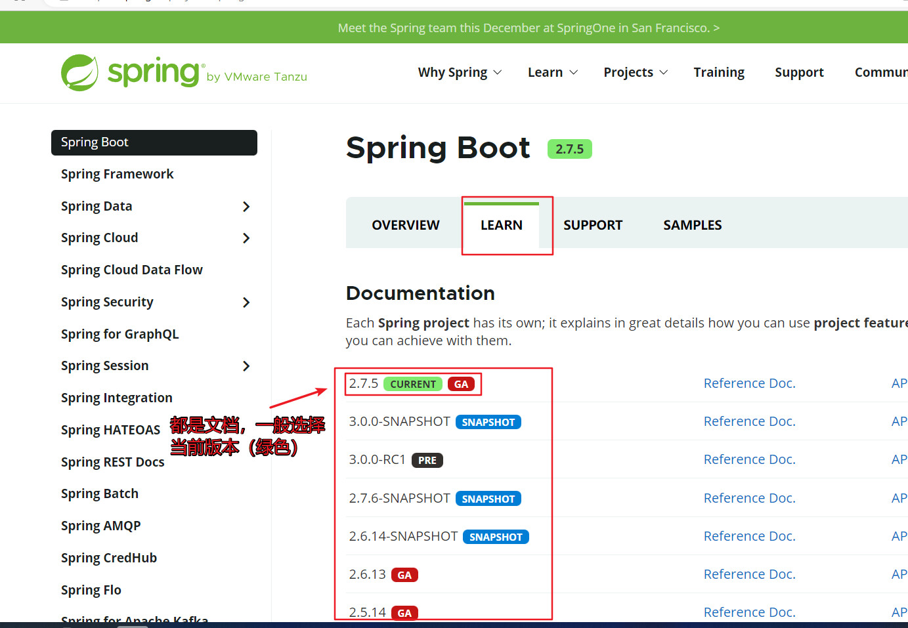Open API Doc. link for 3.0.0-RC1
The image size is (908, 628).
[899, 459]
